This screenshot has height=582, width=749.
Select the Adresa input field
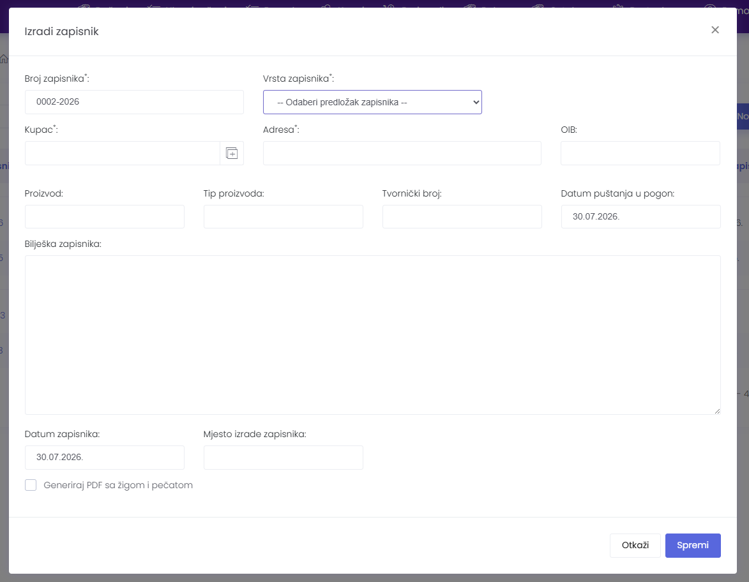tap(402, 153)
